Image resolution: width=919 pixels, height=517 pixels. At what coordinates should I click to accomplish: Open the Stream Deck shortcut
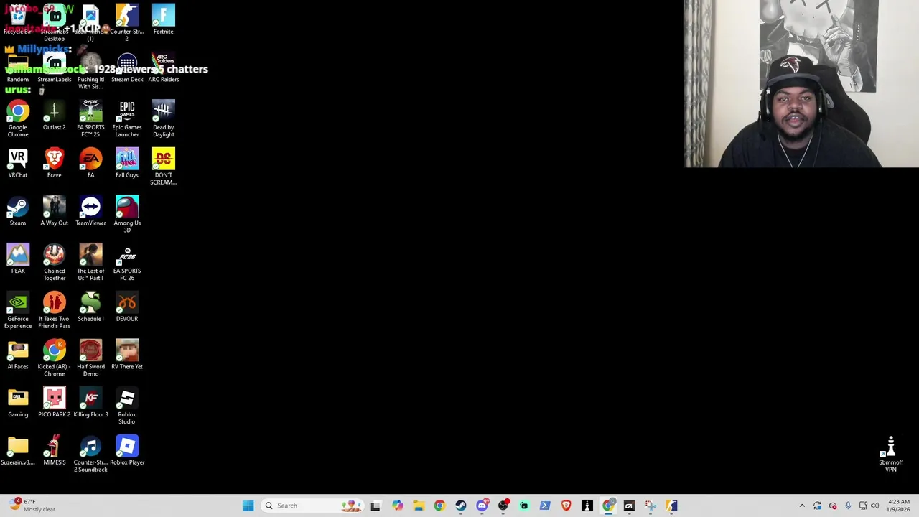coord(127,68)
